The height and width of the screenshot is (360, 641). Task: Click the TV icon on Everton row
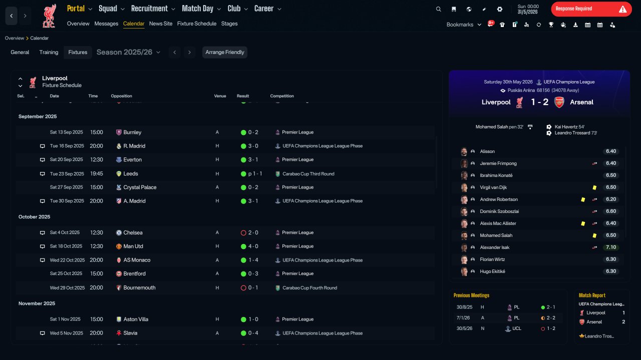pos(43,160)
